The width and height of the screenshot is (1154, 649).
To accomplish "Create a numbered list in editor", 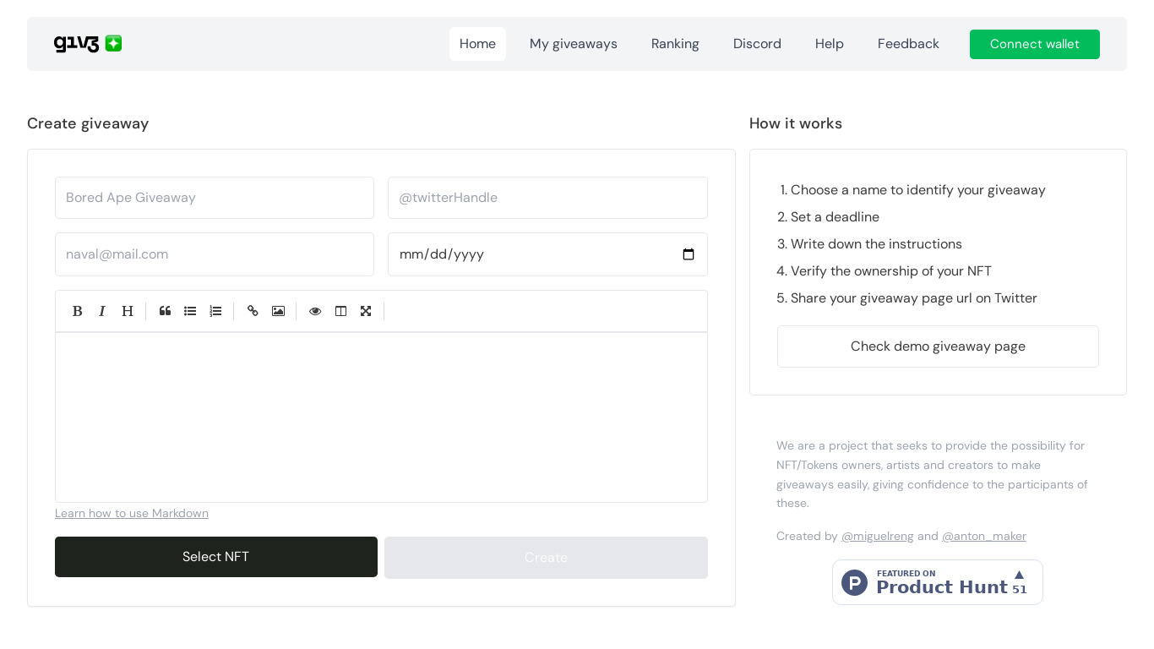I will pyautogui.click(x=215, y=311).
